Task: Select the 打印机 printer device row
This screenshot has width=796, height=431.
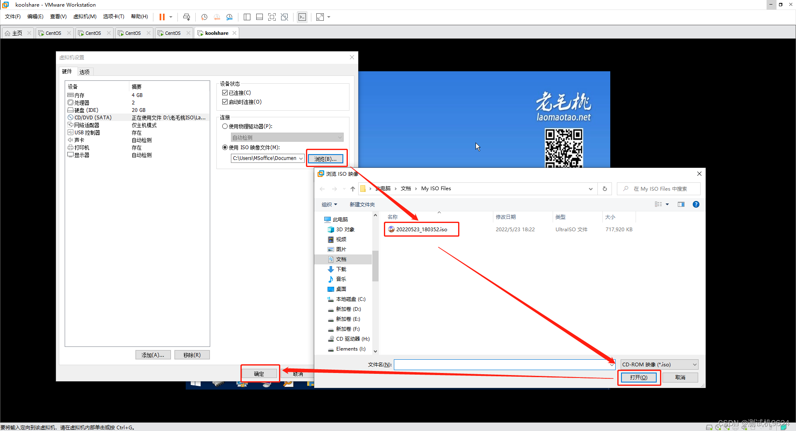Action: [x=137, y=148]
